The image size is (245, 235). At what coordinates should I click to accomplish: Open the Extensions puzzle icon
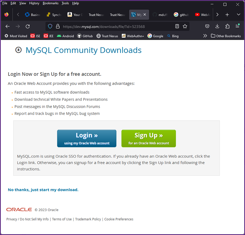click(227, 26)
